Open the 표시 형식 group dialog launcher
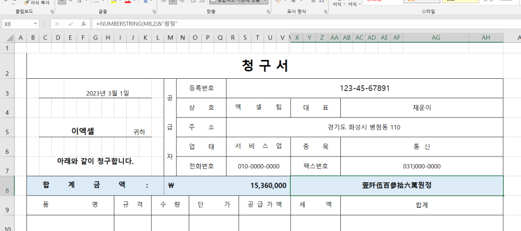Viewport: 521px width, 231px height. (x=325, y=12)
